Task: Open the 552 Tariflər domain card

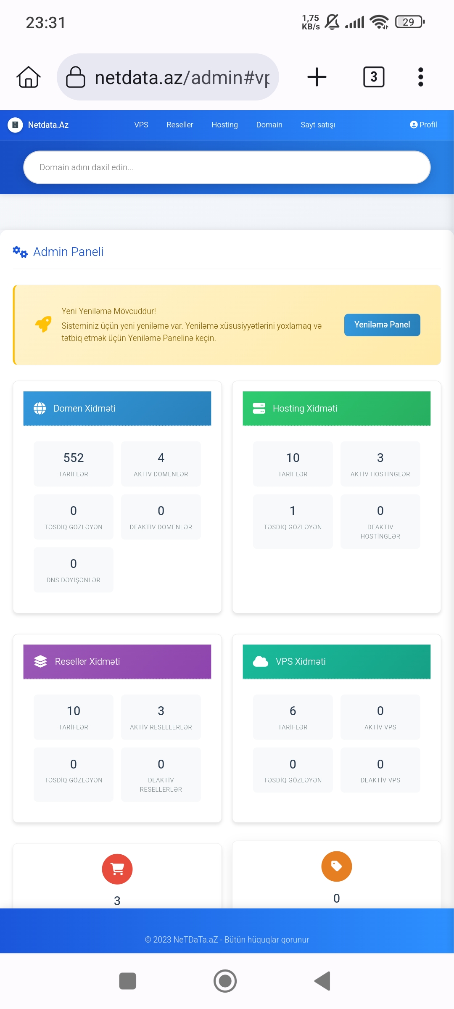Action: click(x=74, y=464)
